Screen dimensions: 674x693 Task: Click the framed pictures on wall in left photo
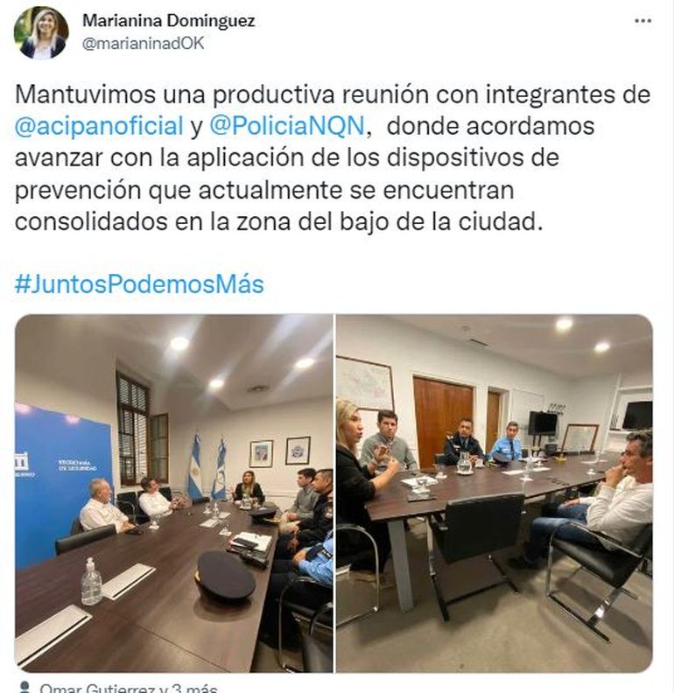click(279, 452)
